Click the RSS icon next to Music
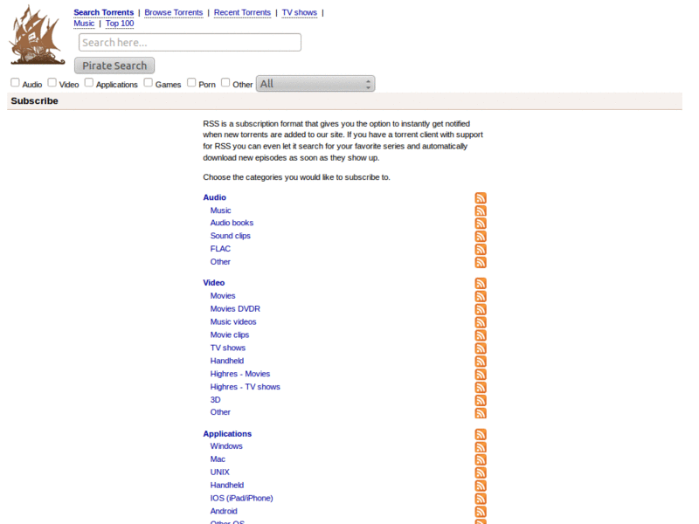 (481, 210)
